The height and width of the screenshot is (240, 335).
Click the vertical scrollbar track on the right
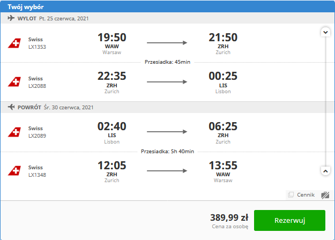pyautogui.click(x=325, y=102)
